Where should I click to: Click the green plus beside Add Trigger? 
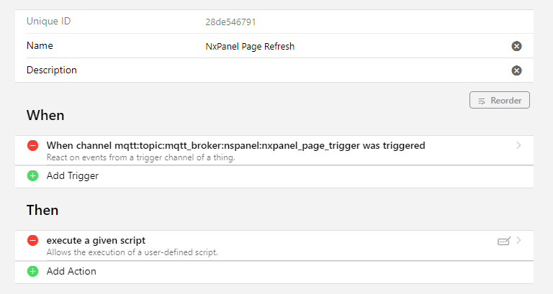tap(33, 175)
